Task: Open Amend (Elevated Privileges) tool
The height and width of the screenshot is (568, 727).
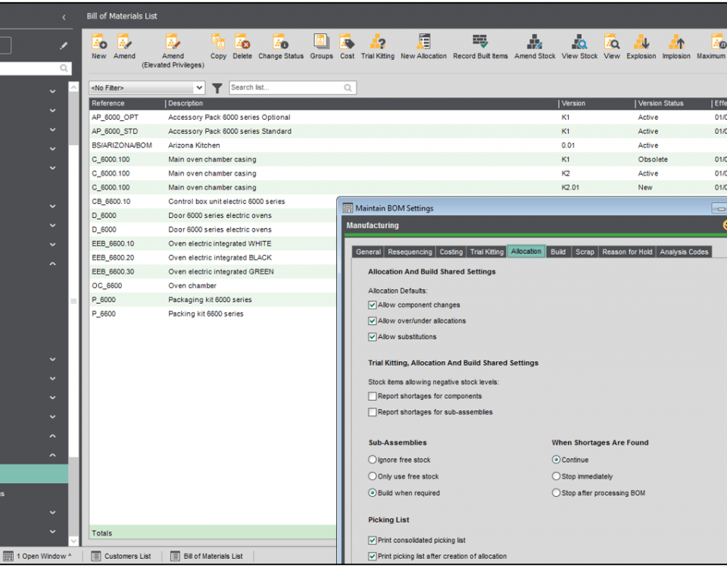Action: click(x=173, y=42)
